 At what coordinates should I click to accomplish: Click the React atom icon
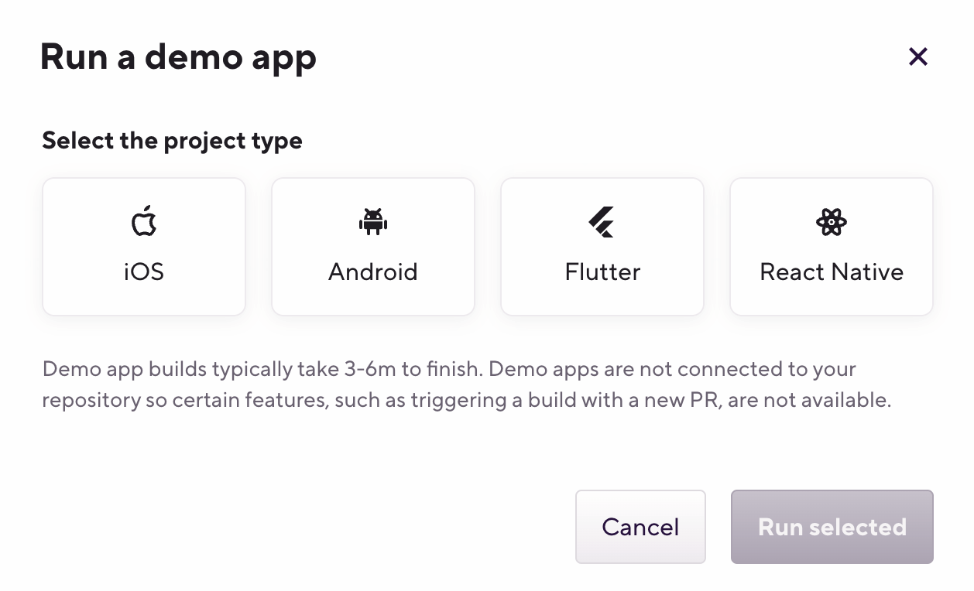832,222
